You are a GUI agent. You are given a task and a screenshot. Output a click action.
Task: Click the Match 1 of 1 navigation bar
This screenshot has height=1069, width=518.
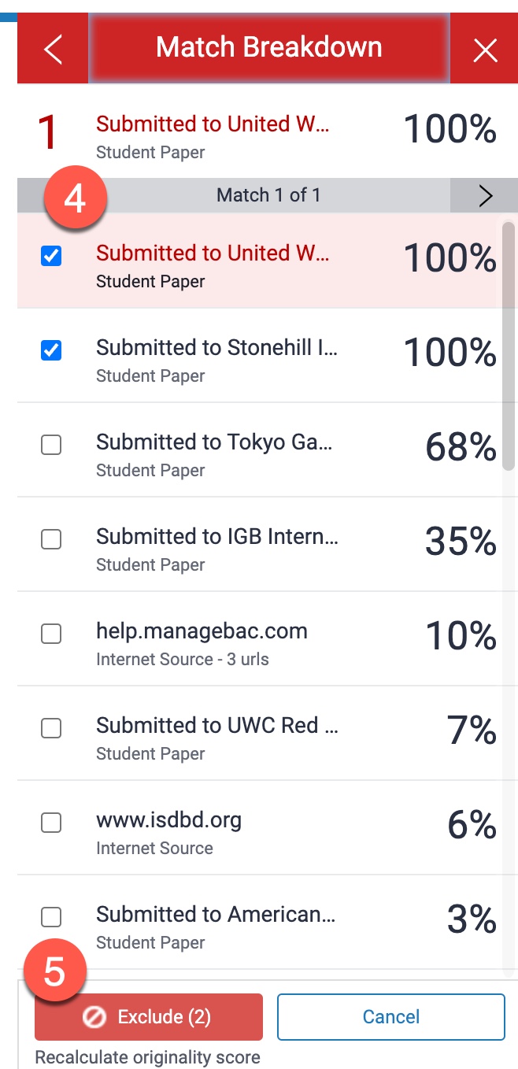268,195
